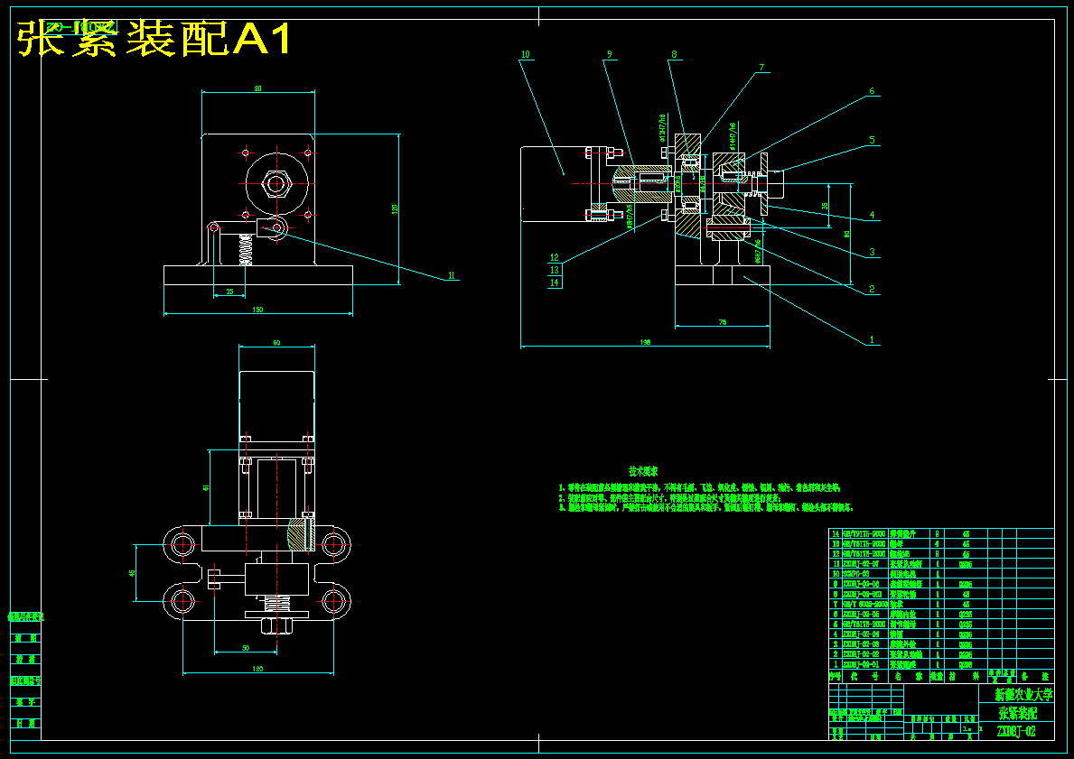Click the 150 base width dimension

click(x=257, y=310)
